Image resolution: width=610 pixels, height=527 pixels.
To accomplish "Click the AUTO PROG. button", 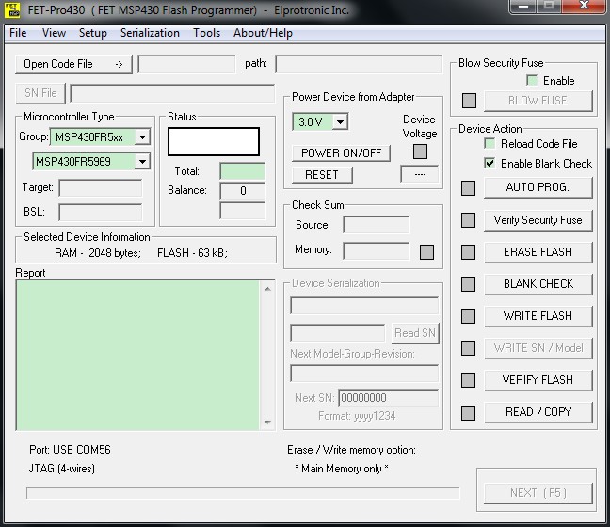I will pos(538,187).
